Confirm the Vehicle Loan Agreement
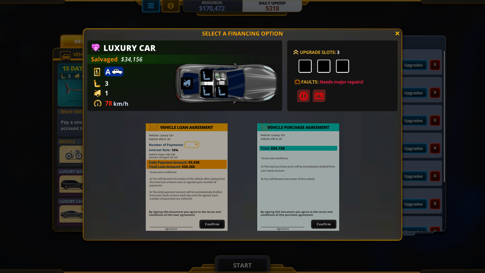485x273 pixels. pyautogui.click(x=212, y=224)
